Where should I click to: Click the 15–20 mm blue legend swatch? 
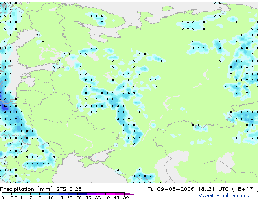tap(63, 194)
